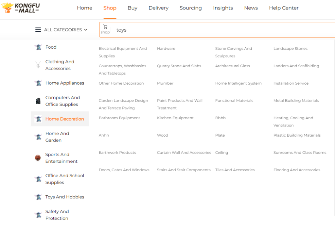The image size is (335, 230).
Task: Click the necklace icon beside Clothing And Accessories
Action: tap(38, 65)
